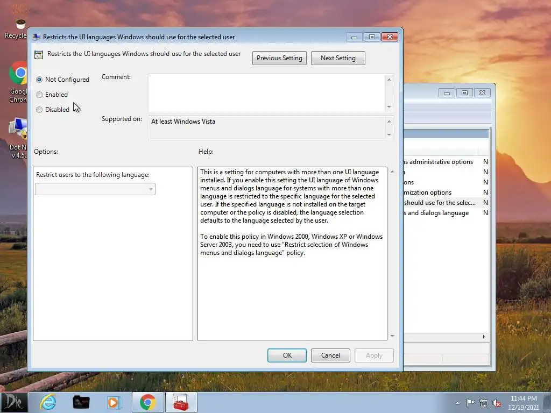Click Supported on scroll down arrow

(x=389, y=134)
